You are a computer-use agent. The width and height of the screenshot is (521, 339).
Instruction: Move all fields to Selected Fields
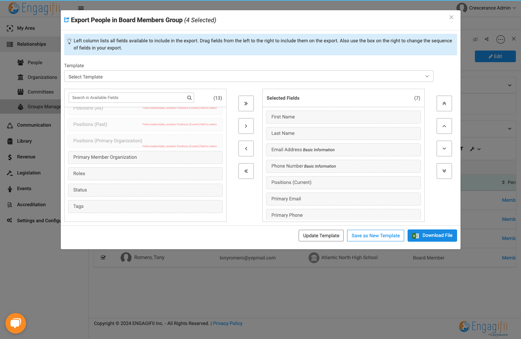pos(246,103)
